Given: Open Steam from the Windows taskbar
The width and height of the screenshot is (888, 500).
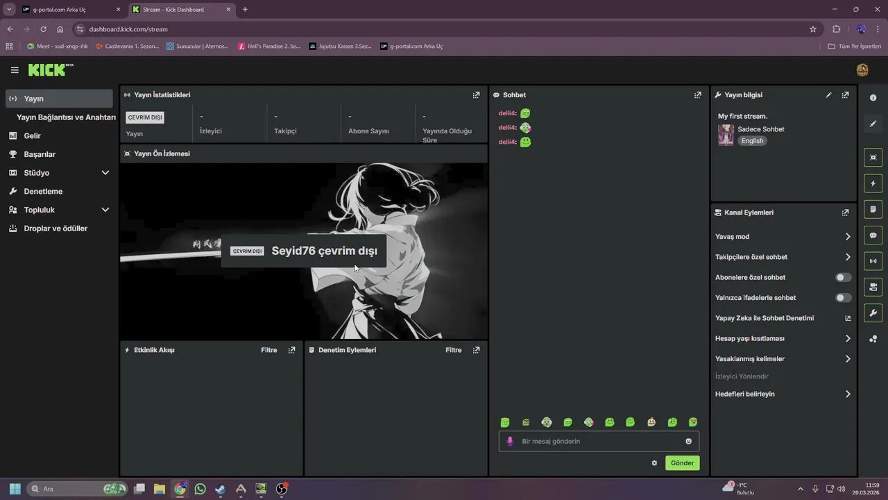Looking at the screenshot, I should click(x=220, y=489).
